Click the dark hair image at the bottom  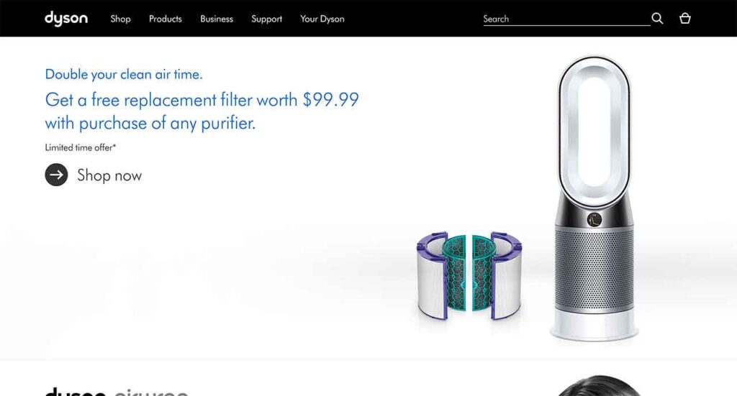(598, 386)
